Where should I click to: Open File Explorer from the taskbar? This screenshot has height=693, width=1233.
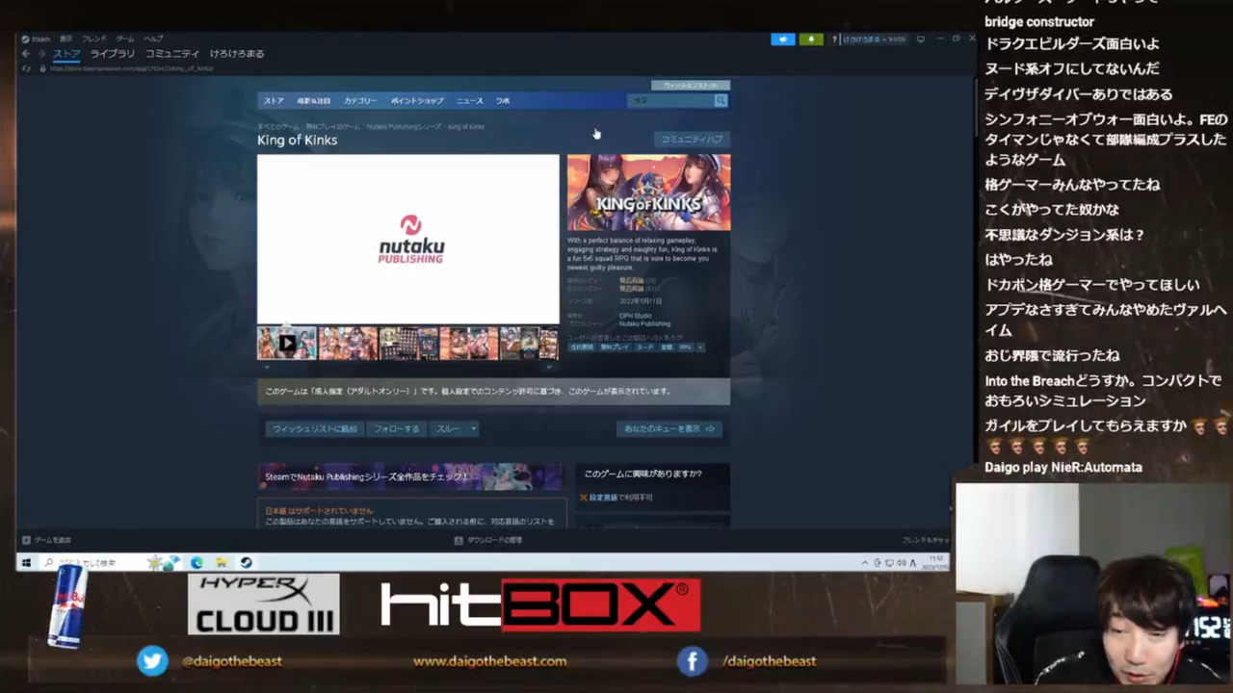(x=222, y=563)
